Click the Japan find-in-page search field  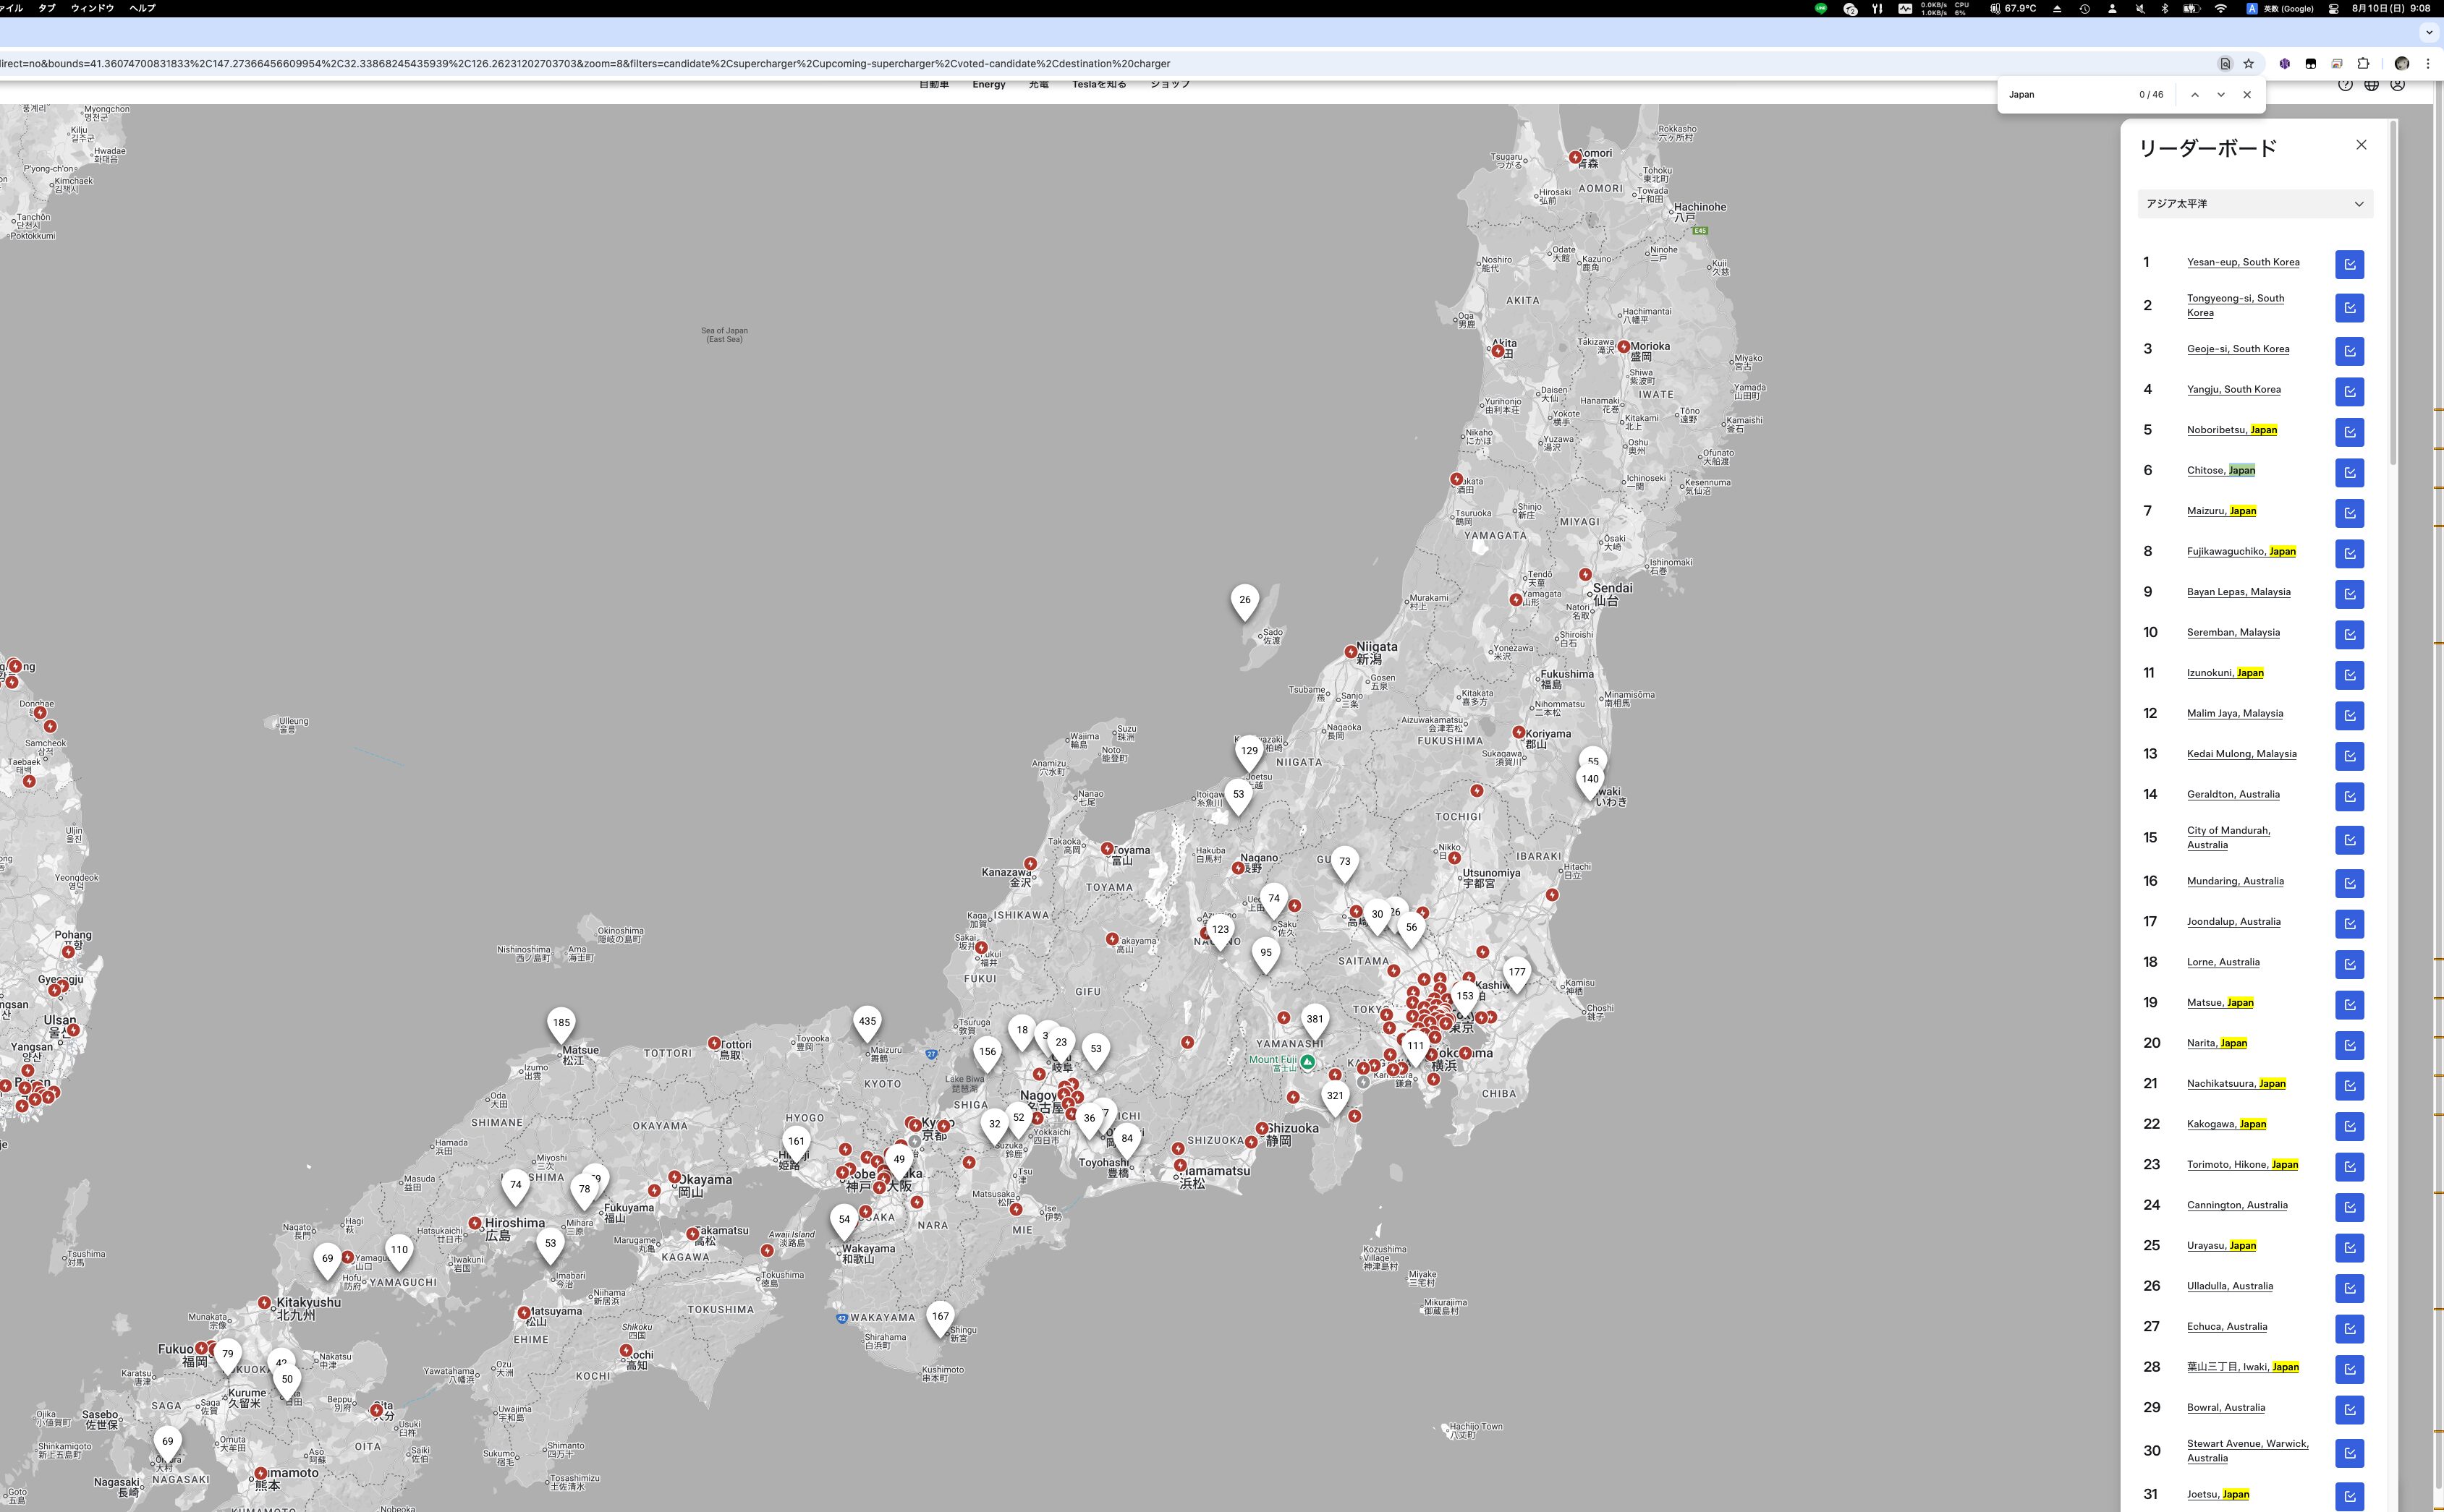[x=2066, y=95]
